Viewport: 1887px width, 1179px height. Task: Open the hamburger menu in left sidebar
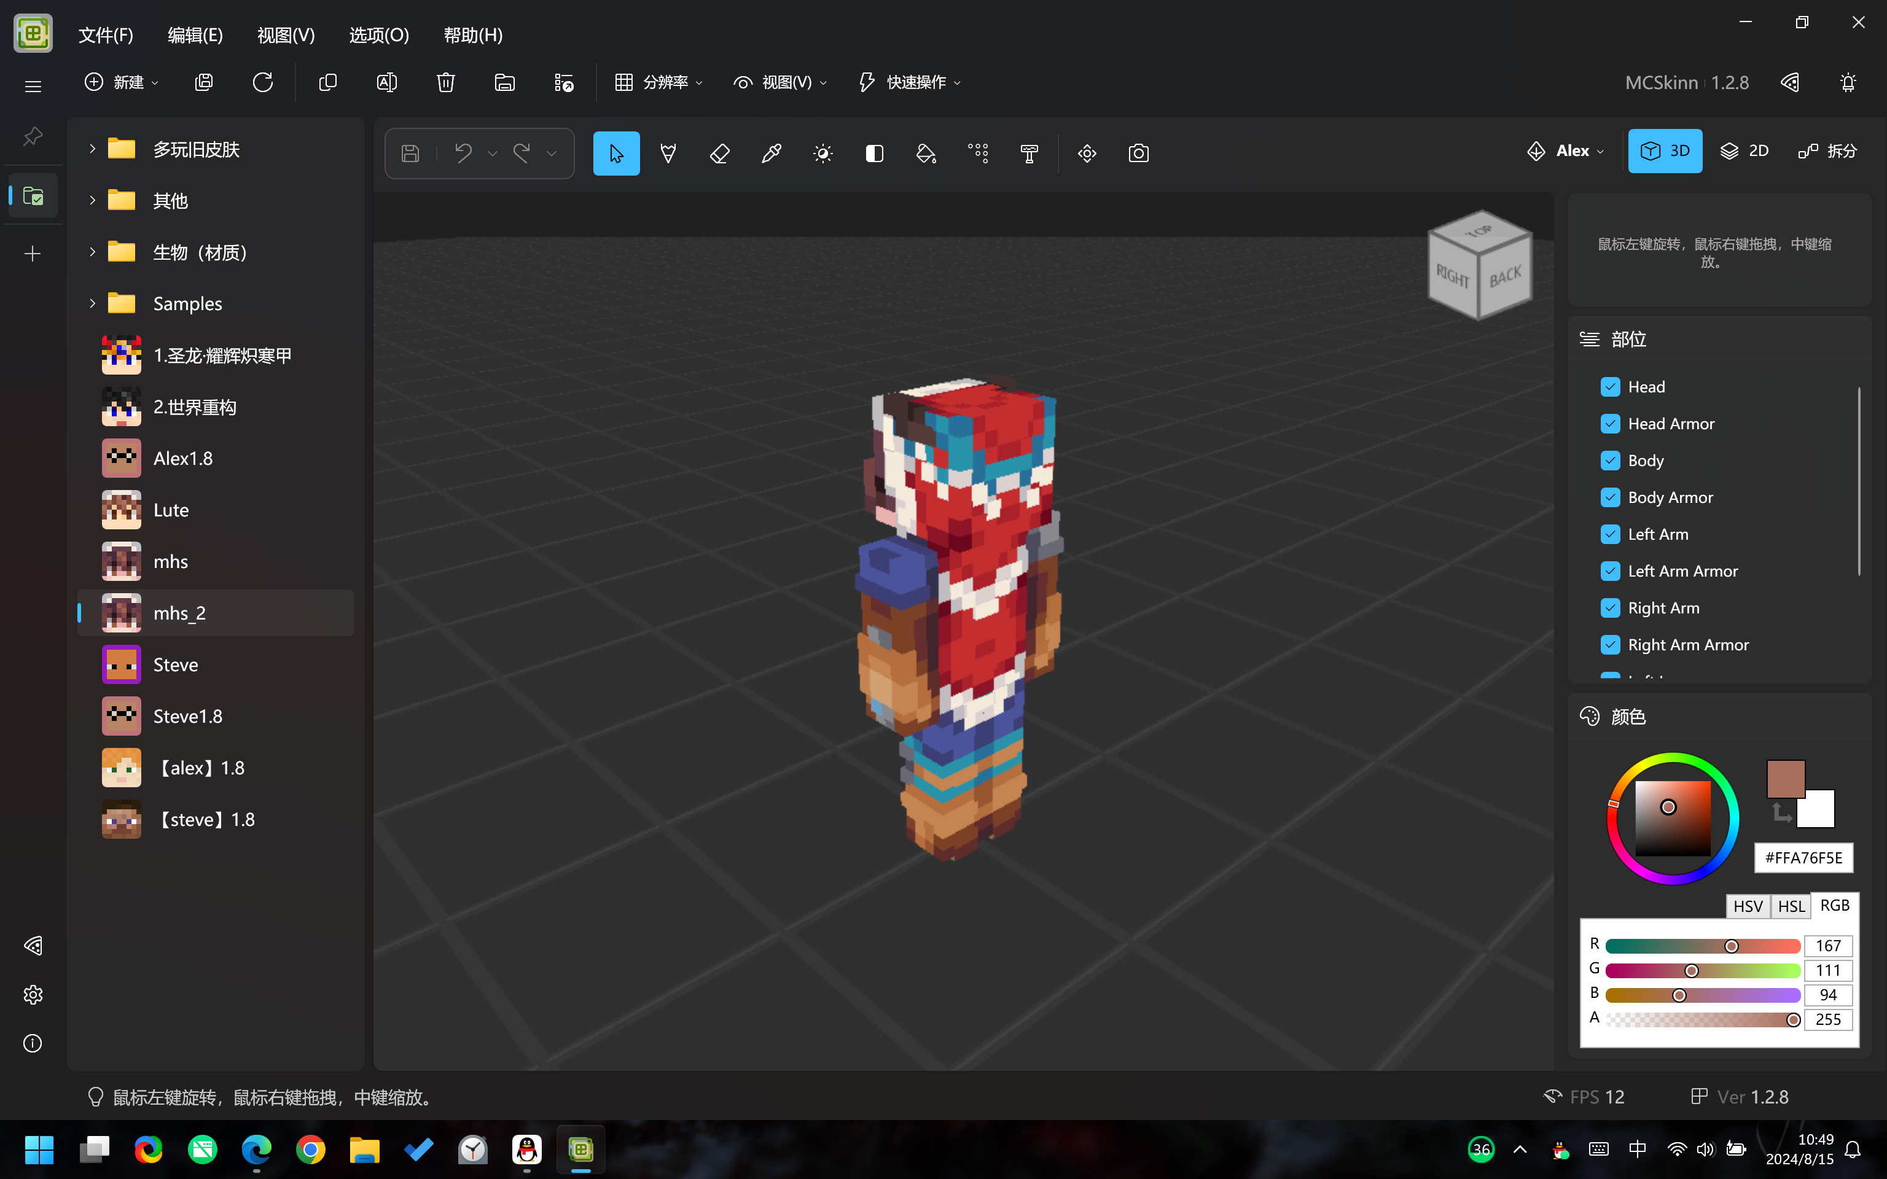click(x=33, y=86)
